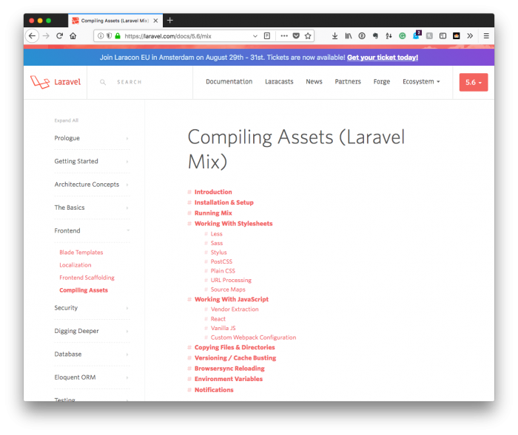
Task: Reload the page with the refresh icon
Action: (59, 36)
